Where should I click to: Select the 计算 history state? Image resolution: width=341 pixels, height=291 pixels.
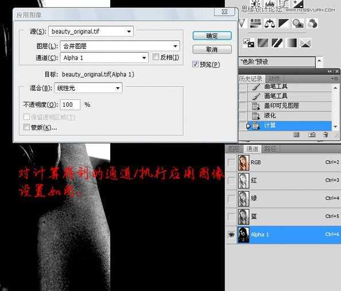click(x=289, y=126)
